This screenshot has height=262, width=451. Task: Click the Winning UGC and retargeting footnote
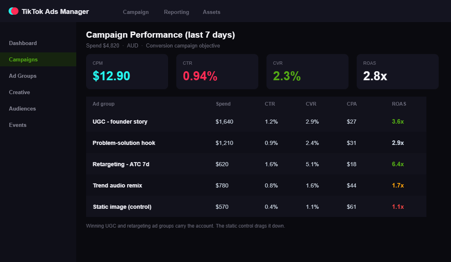point(185,226)
